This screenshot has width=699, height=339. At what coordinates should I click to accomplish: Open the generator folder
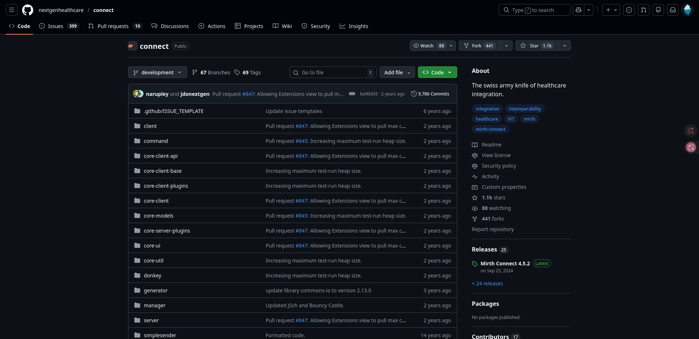pyautogui.click(x=156, y=291)
